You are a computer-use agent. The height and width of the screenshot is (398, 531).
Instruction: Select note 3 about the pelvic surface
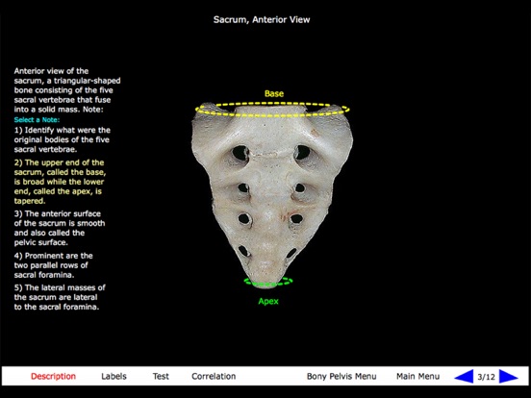(60, 228)
